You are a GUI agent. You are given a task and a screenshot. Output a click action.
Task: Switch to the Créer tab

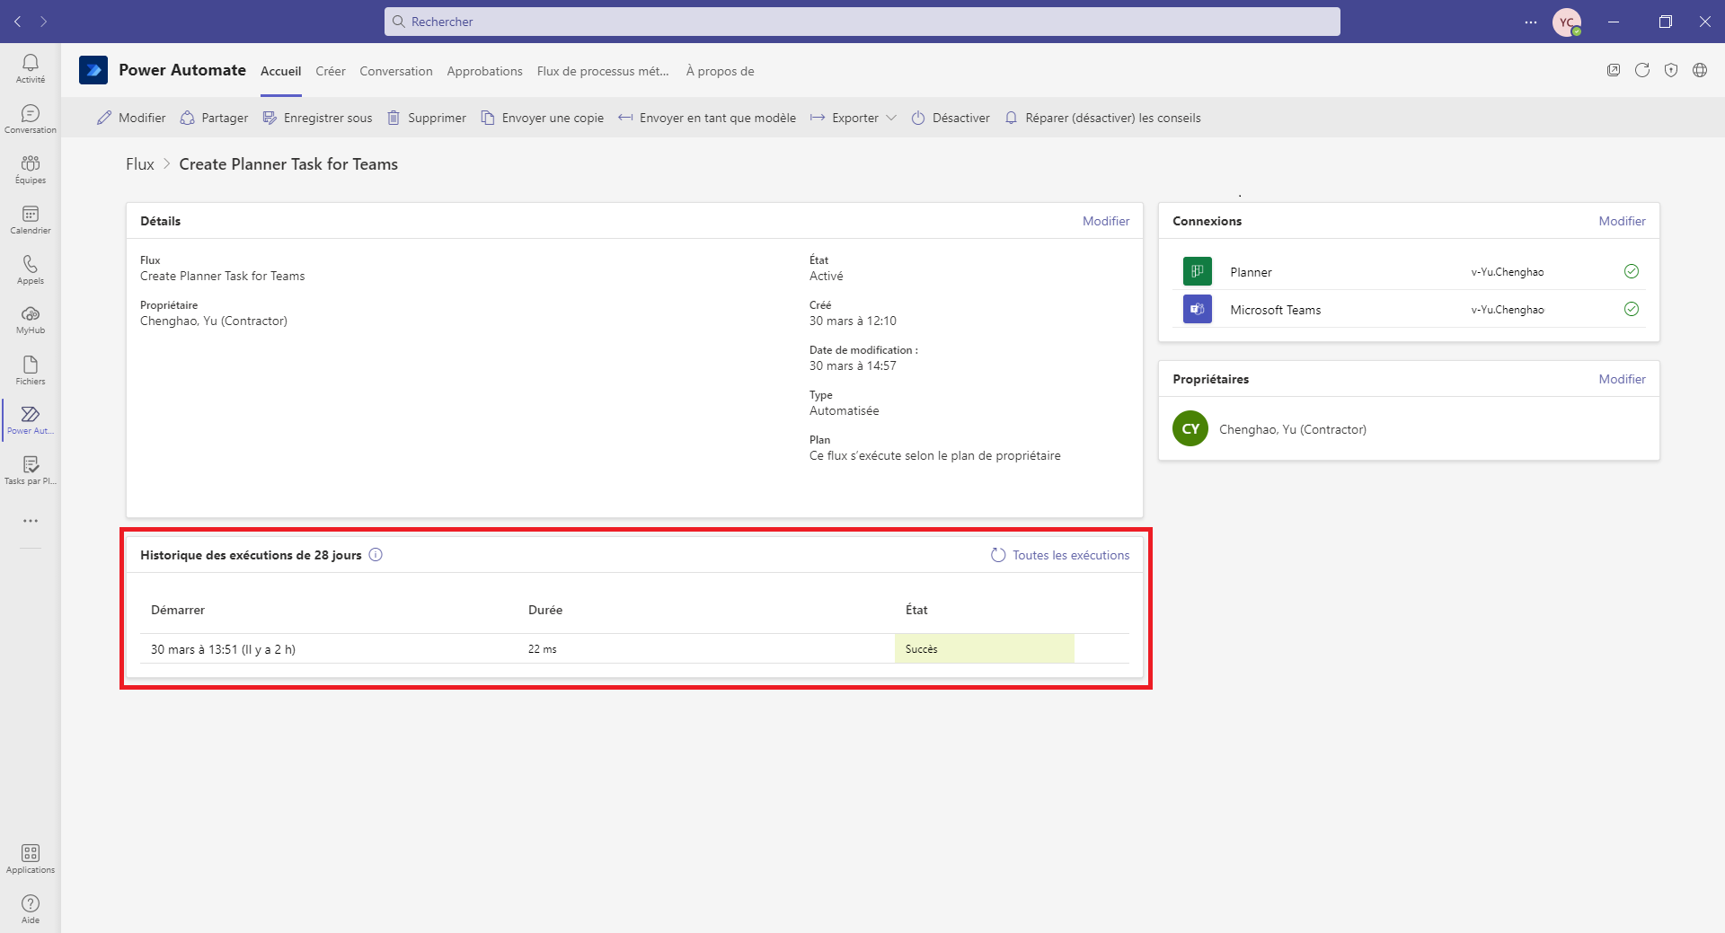tap(331, 71)
